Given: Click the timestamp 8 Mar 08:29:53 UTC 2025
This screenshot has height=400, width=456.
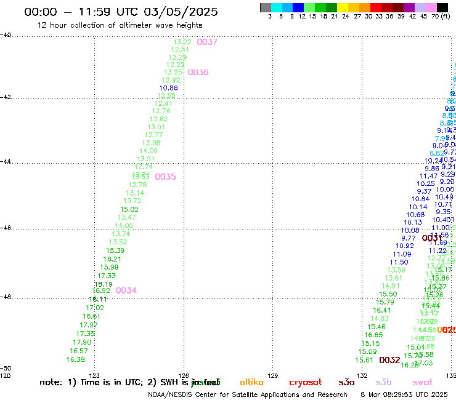Looking at the screenshot, I should click(404, 394).
